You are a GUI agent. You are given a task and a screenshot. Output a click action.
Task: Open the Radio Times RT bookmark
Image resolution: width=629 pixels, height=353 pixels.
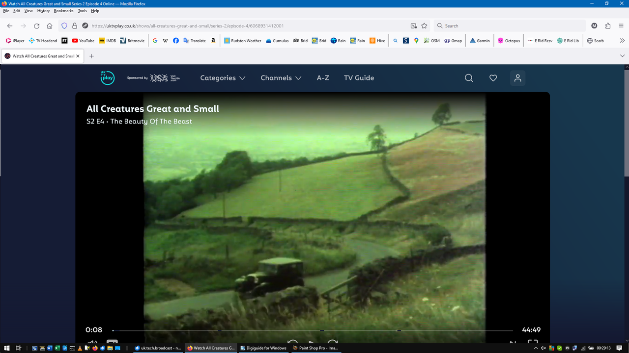pos(64,41)
